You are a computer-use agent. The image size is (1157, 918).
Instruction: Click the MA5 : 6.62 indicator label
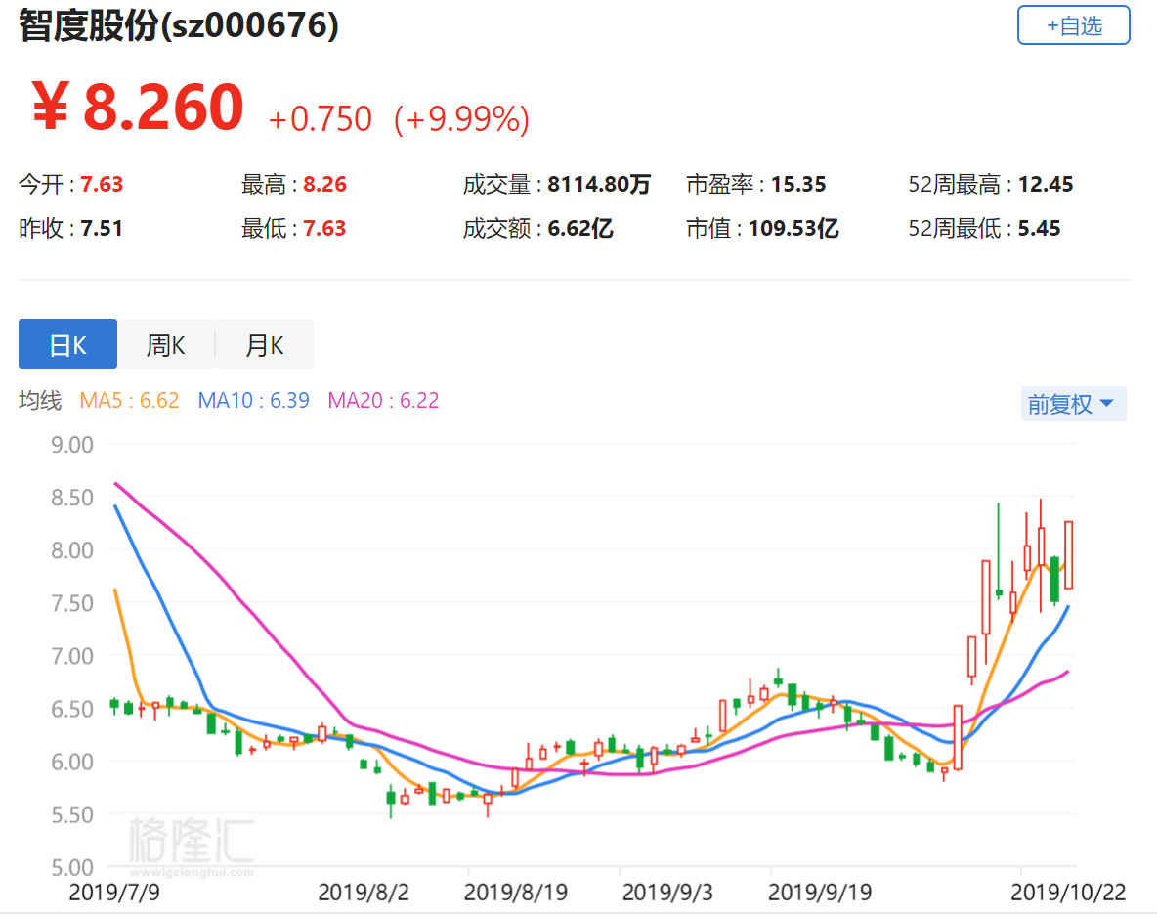point(129,400)
